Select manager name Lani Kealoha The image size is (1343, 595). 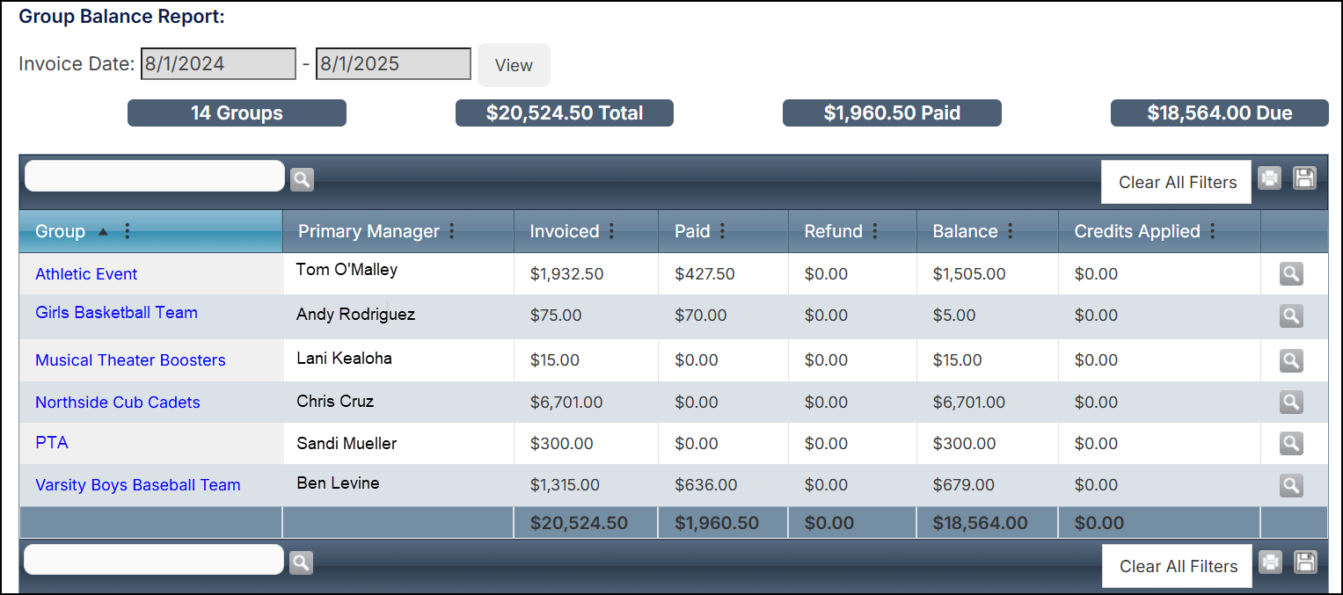(344, 359)
